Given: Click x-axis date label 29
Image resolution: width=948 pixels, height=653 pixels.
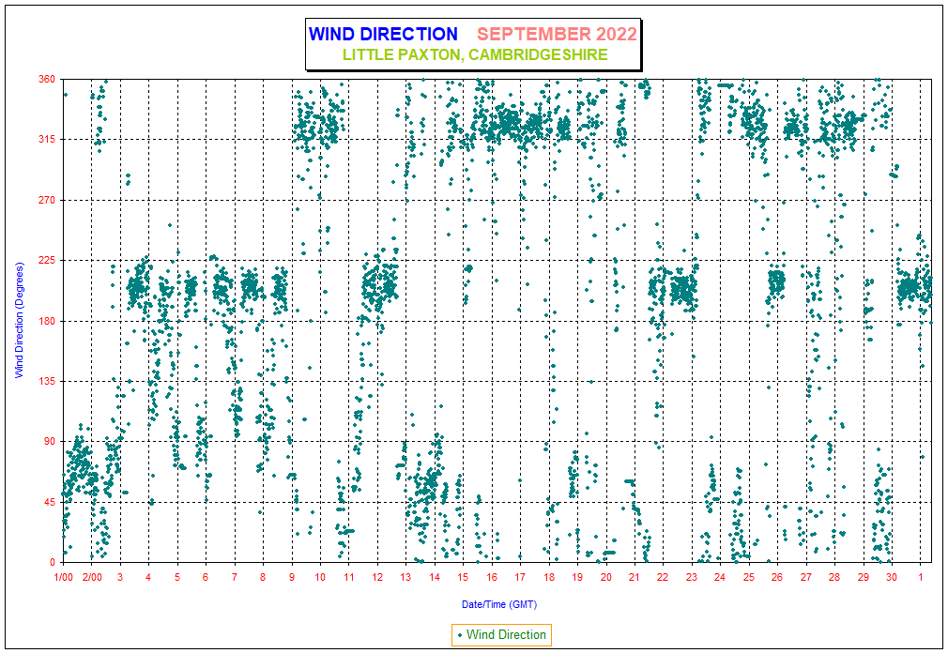Looking at the screenshot, I should click(x=864, y=578).
